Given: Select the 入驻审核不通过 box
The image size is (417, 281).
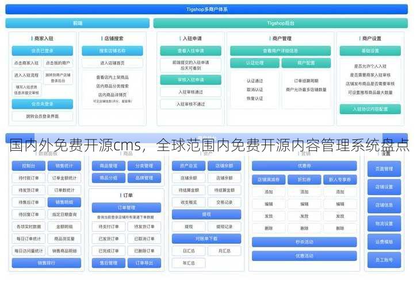Looking at the screenshot, I should pyautogui.click(x=190, y=104).
